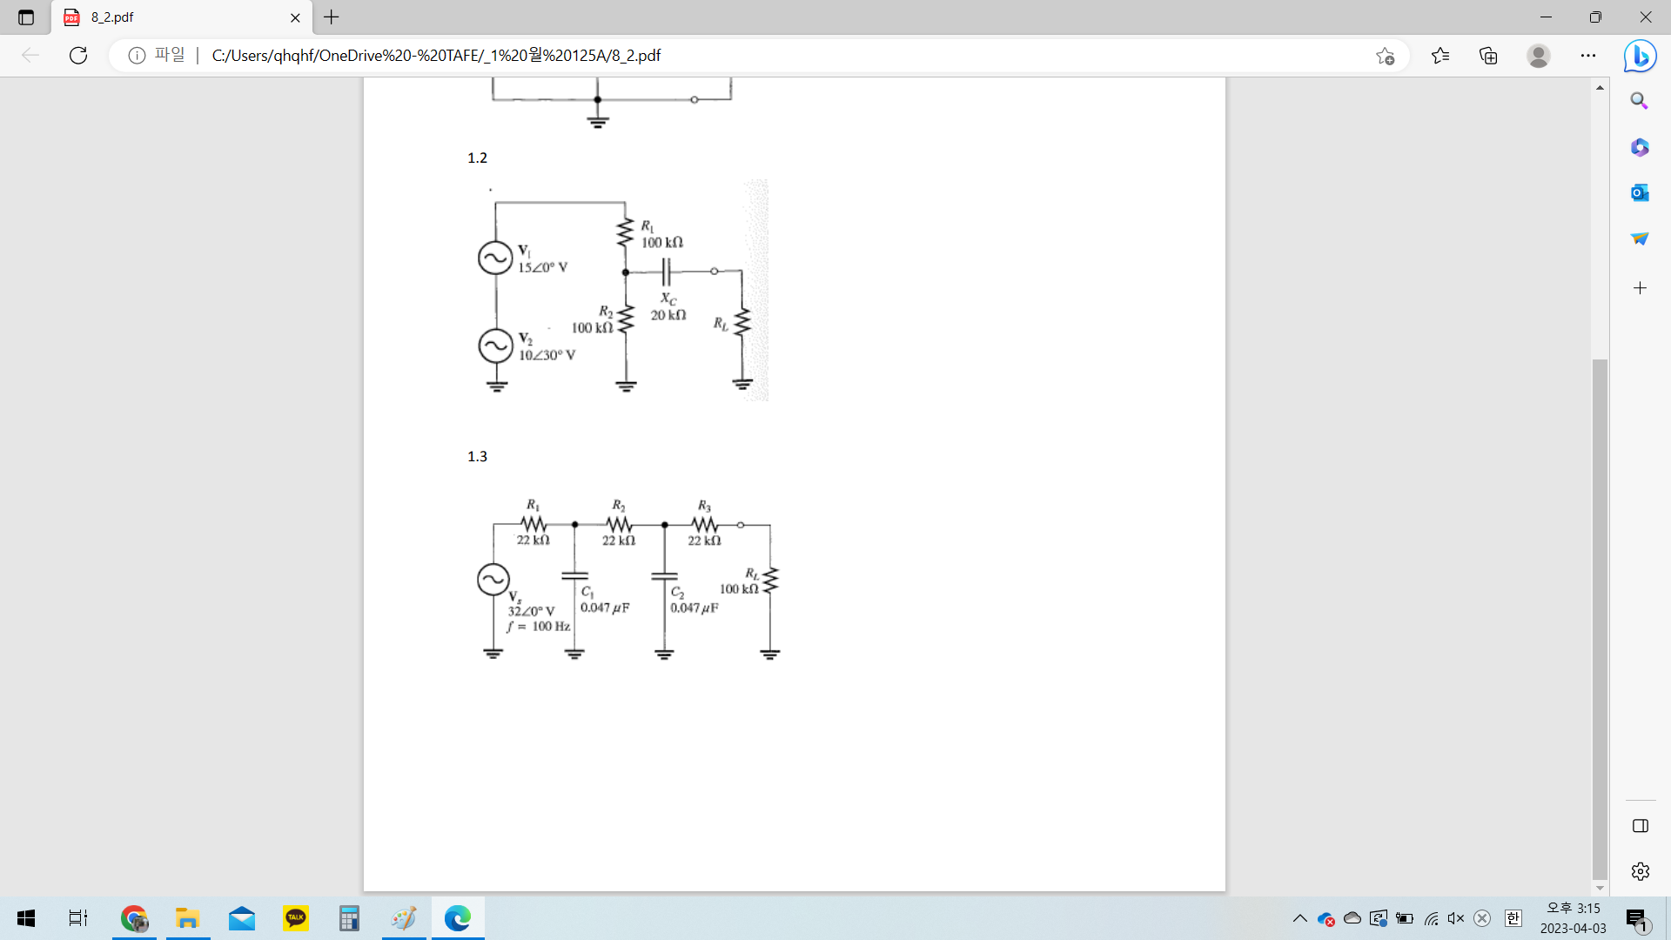Click the user profile icon
1671x940 pixels.
pos(1538,56)
